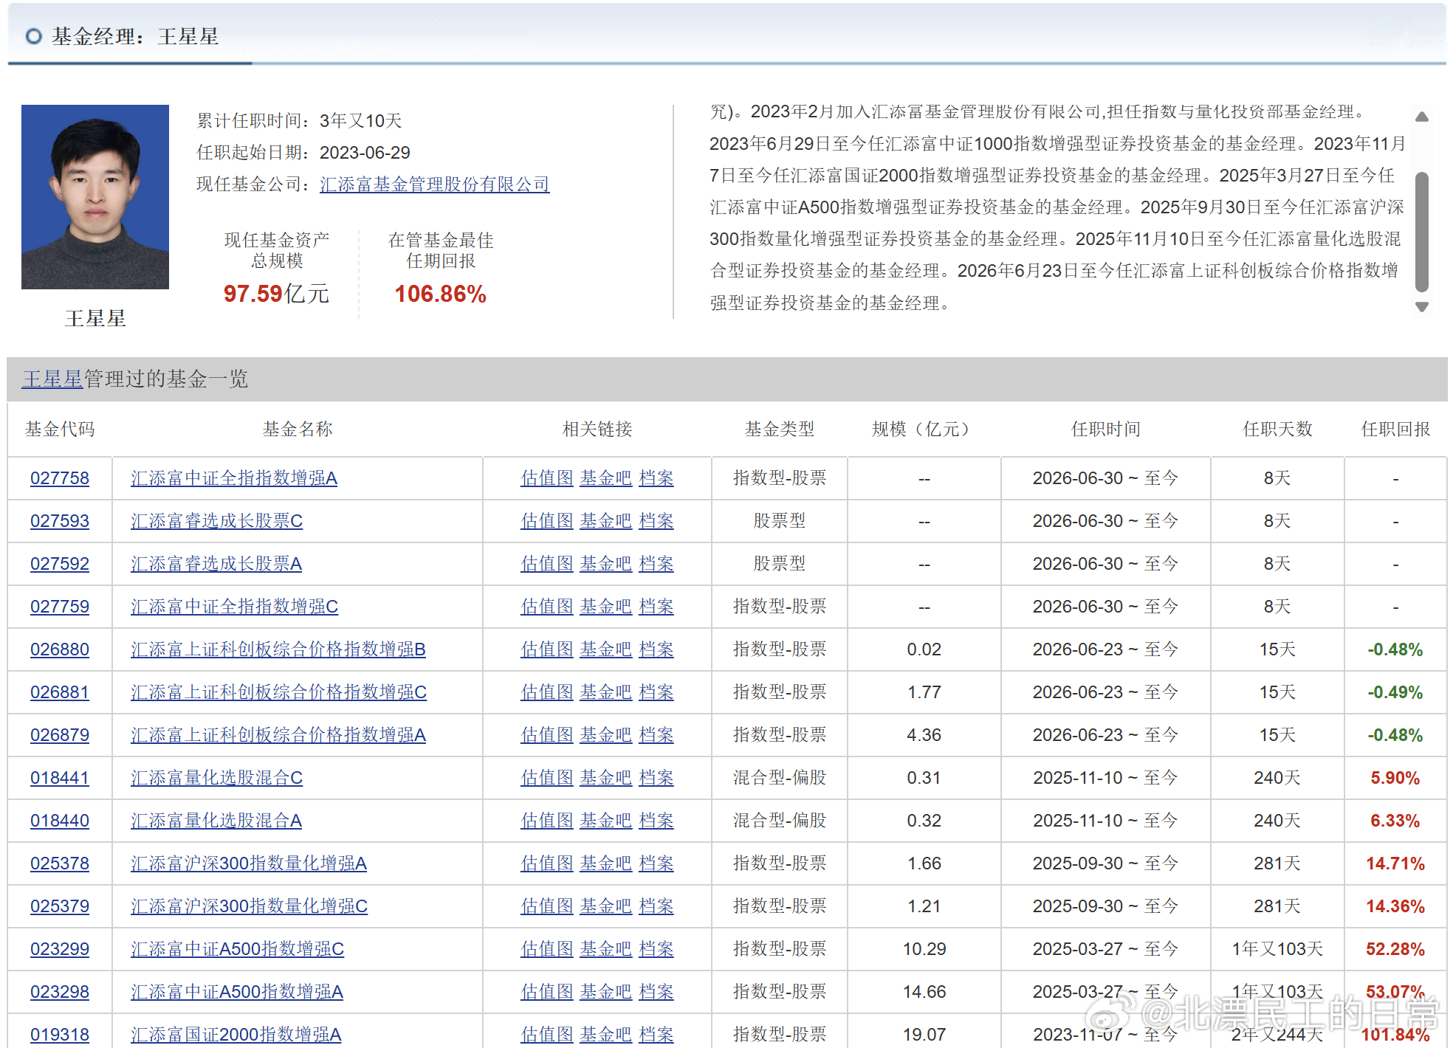The image size is (1453, 1048).
Task: Open 基金吧 for fund 026879
Action: 606,735
